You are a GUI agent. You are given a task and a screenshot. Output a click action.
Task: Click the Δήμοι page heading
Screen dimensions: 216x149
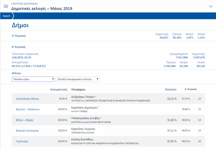[20, 25]
